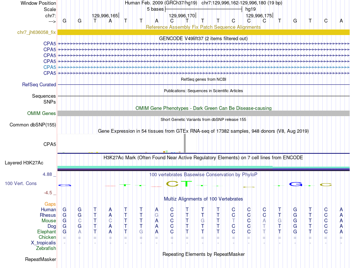Image resolution: width=350 pixels, height=268 pixels.
Task: Open Multiz Alignments of 100 Vertebrates title
Action: coord(203,199)
